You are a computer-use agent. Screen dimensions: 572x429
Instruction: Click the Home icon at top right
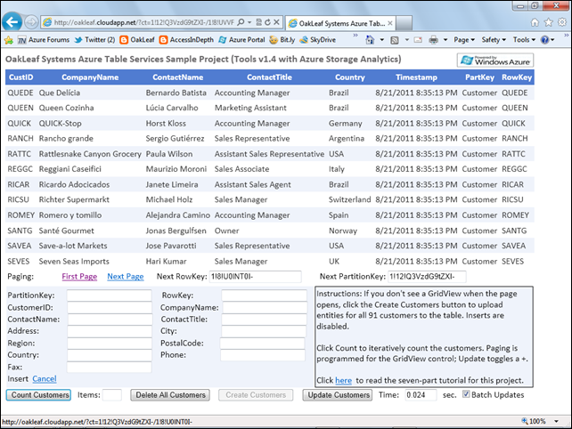pos(535,22)
